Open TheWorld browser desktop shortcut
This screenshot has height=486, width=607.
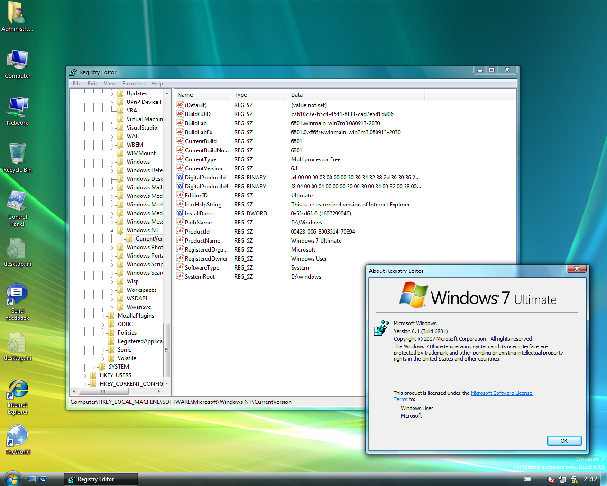tap(18, 435)
